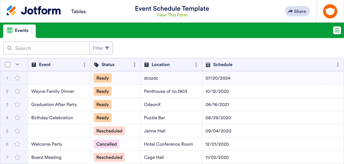Select the Events tab
344x164 pixels.
[x=18, y=30]
